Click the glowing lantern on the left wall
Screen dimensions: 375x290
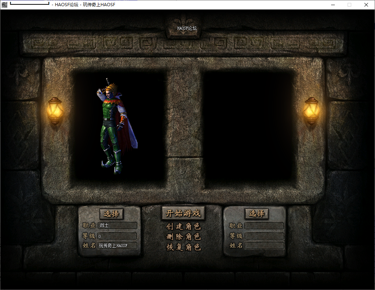pyautogui.click(x=55, y=111)
